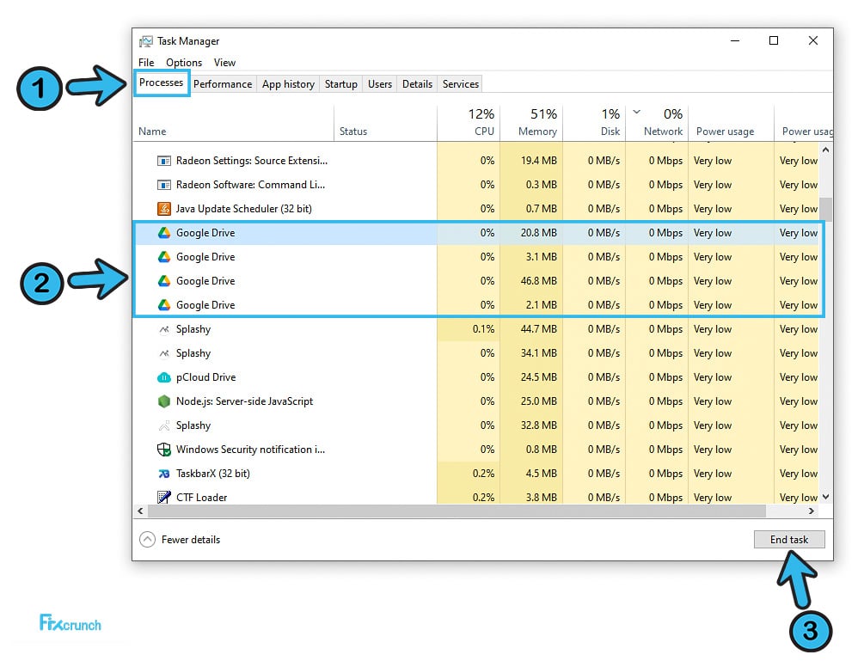Viewport: 864px width, 661px height.
Task: Click the 19.4 MB memory value
Action: [539, 161]
